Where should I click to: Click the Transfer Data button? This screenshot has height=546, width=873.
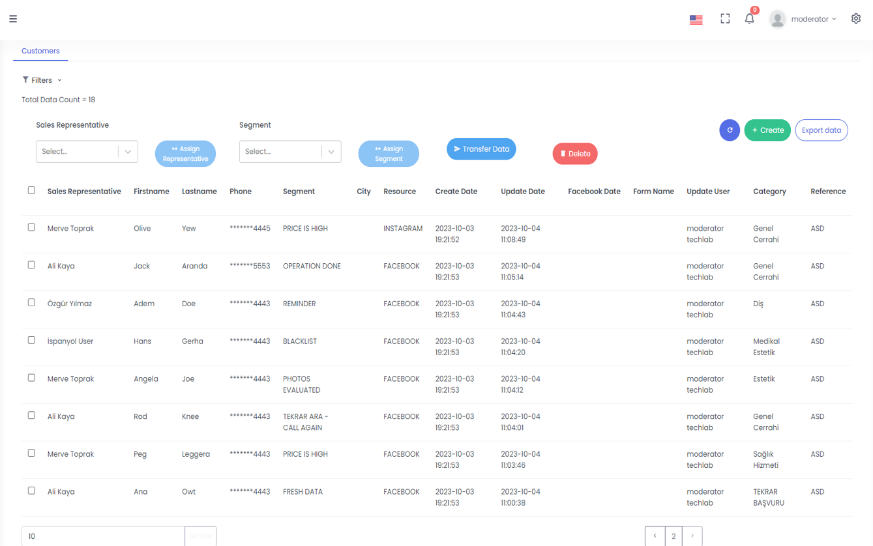481,149
